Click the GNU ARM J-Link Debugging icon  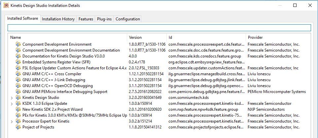pos(18,80)
